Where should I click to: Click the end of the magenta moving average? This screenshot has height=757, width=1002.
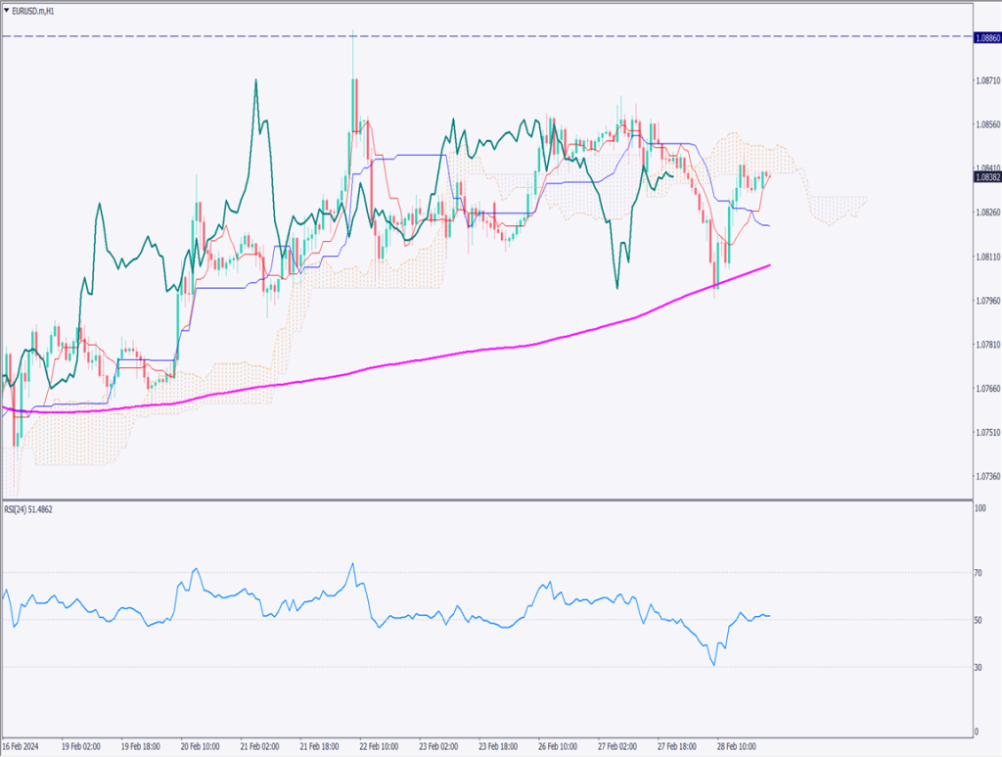click(x=769, y=264)
